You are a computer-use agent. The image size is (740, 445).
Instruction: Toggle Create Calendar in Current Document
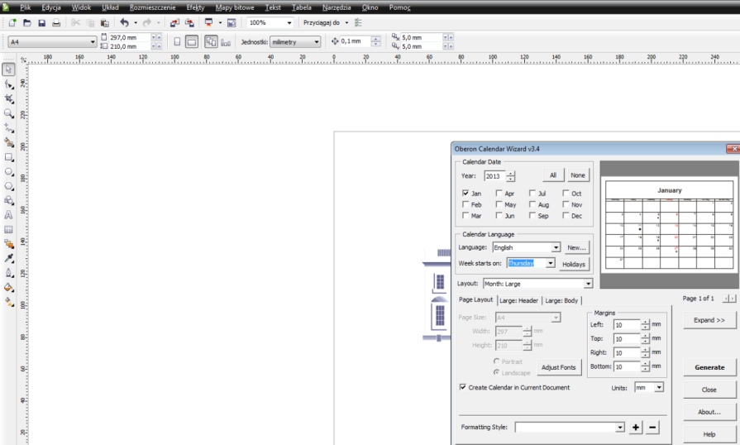point(462,387)
